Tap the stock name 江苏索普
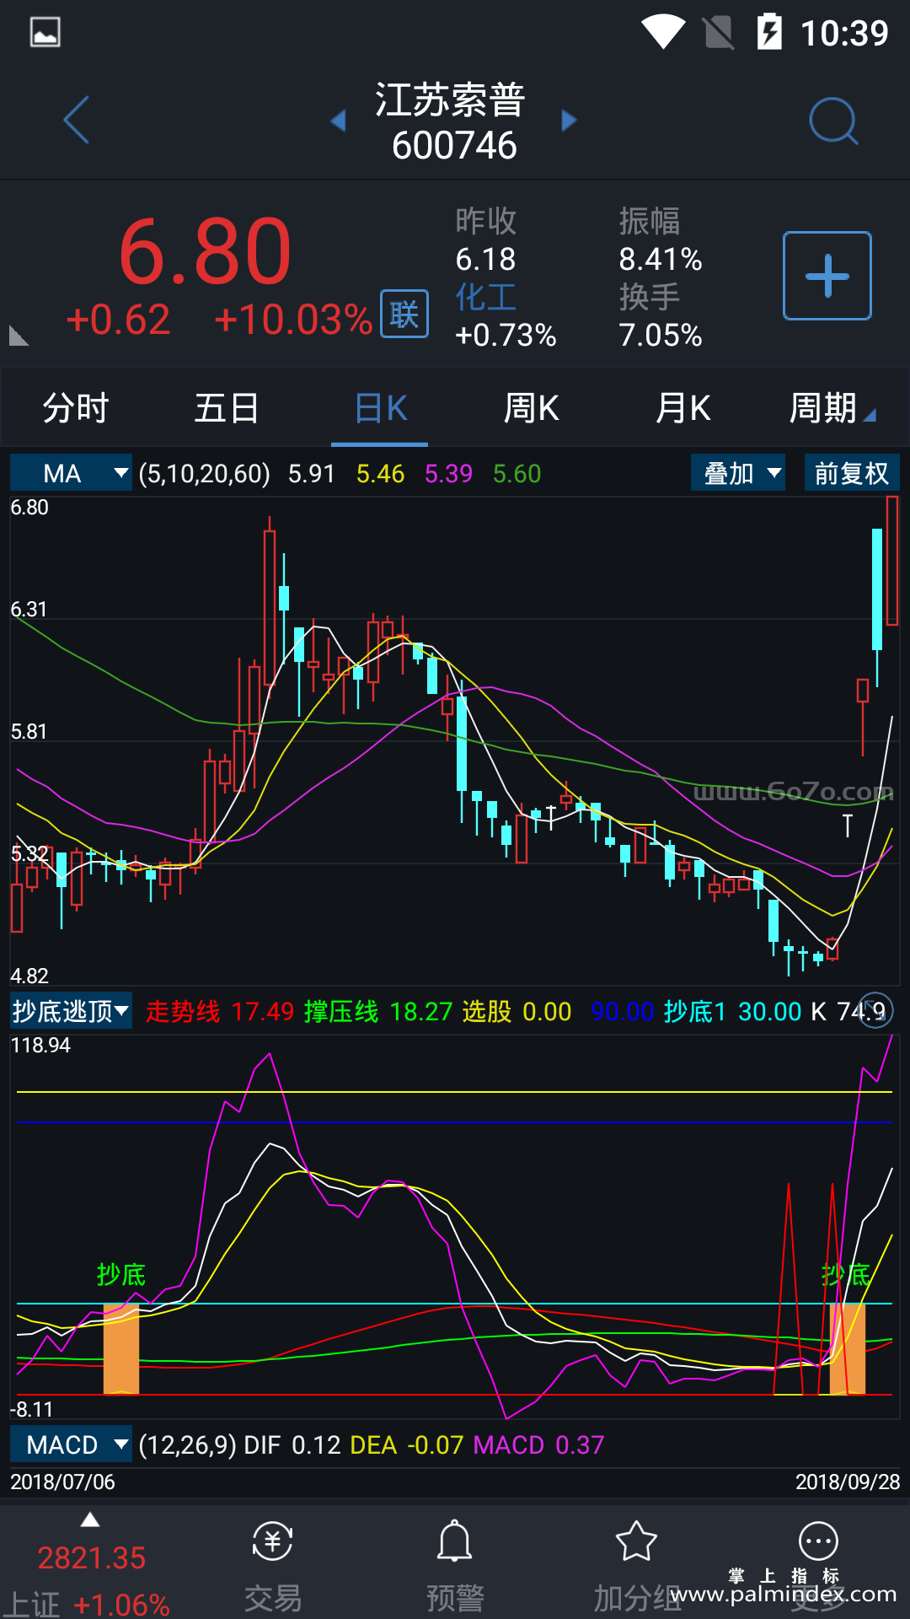The height and width of the screenshot is (1619, 910). (x=450, y=100)
